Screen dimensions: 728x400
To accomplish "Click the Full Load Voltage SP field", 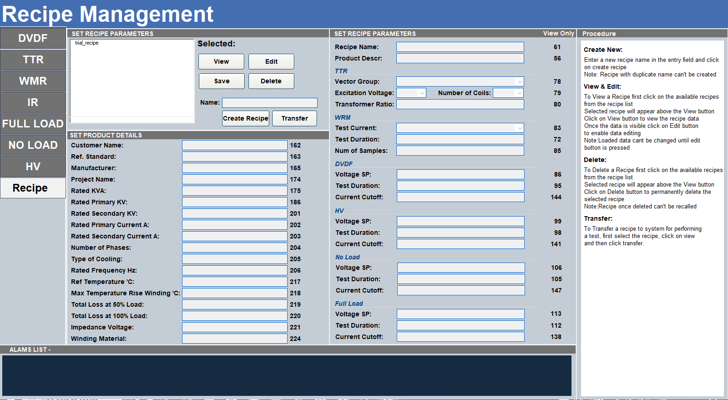I will coord(460,314).
